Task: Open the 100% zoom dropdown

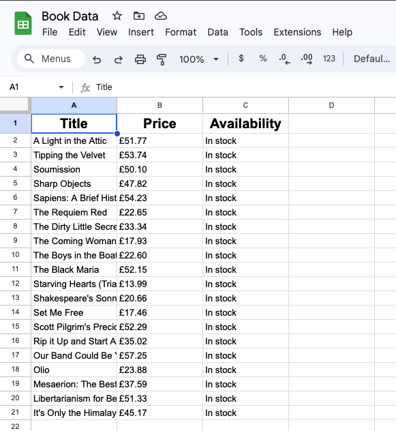Action: [199, 59]
